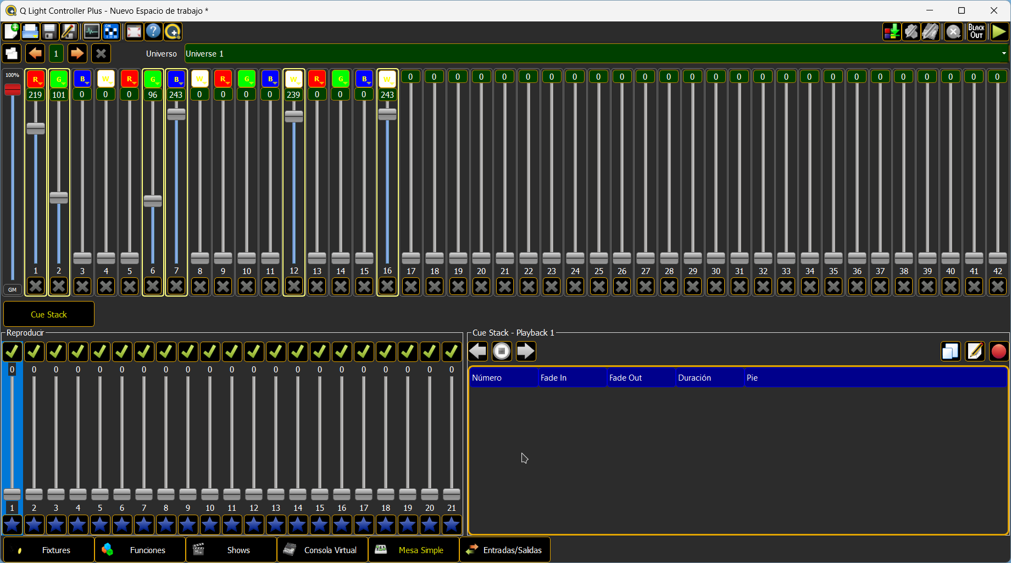
Task: Click the Grand Master slider handle
Action: 12,90
